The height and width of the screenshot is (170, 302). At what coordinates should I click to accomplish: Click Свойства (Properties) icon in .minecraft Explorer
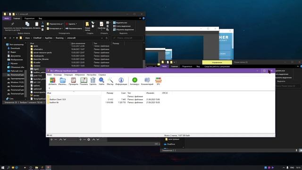[101, 24]
